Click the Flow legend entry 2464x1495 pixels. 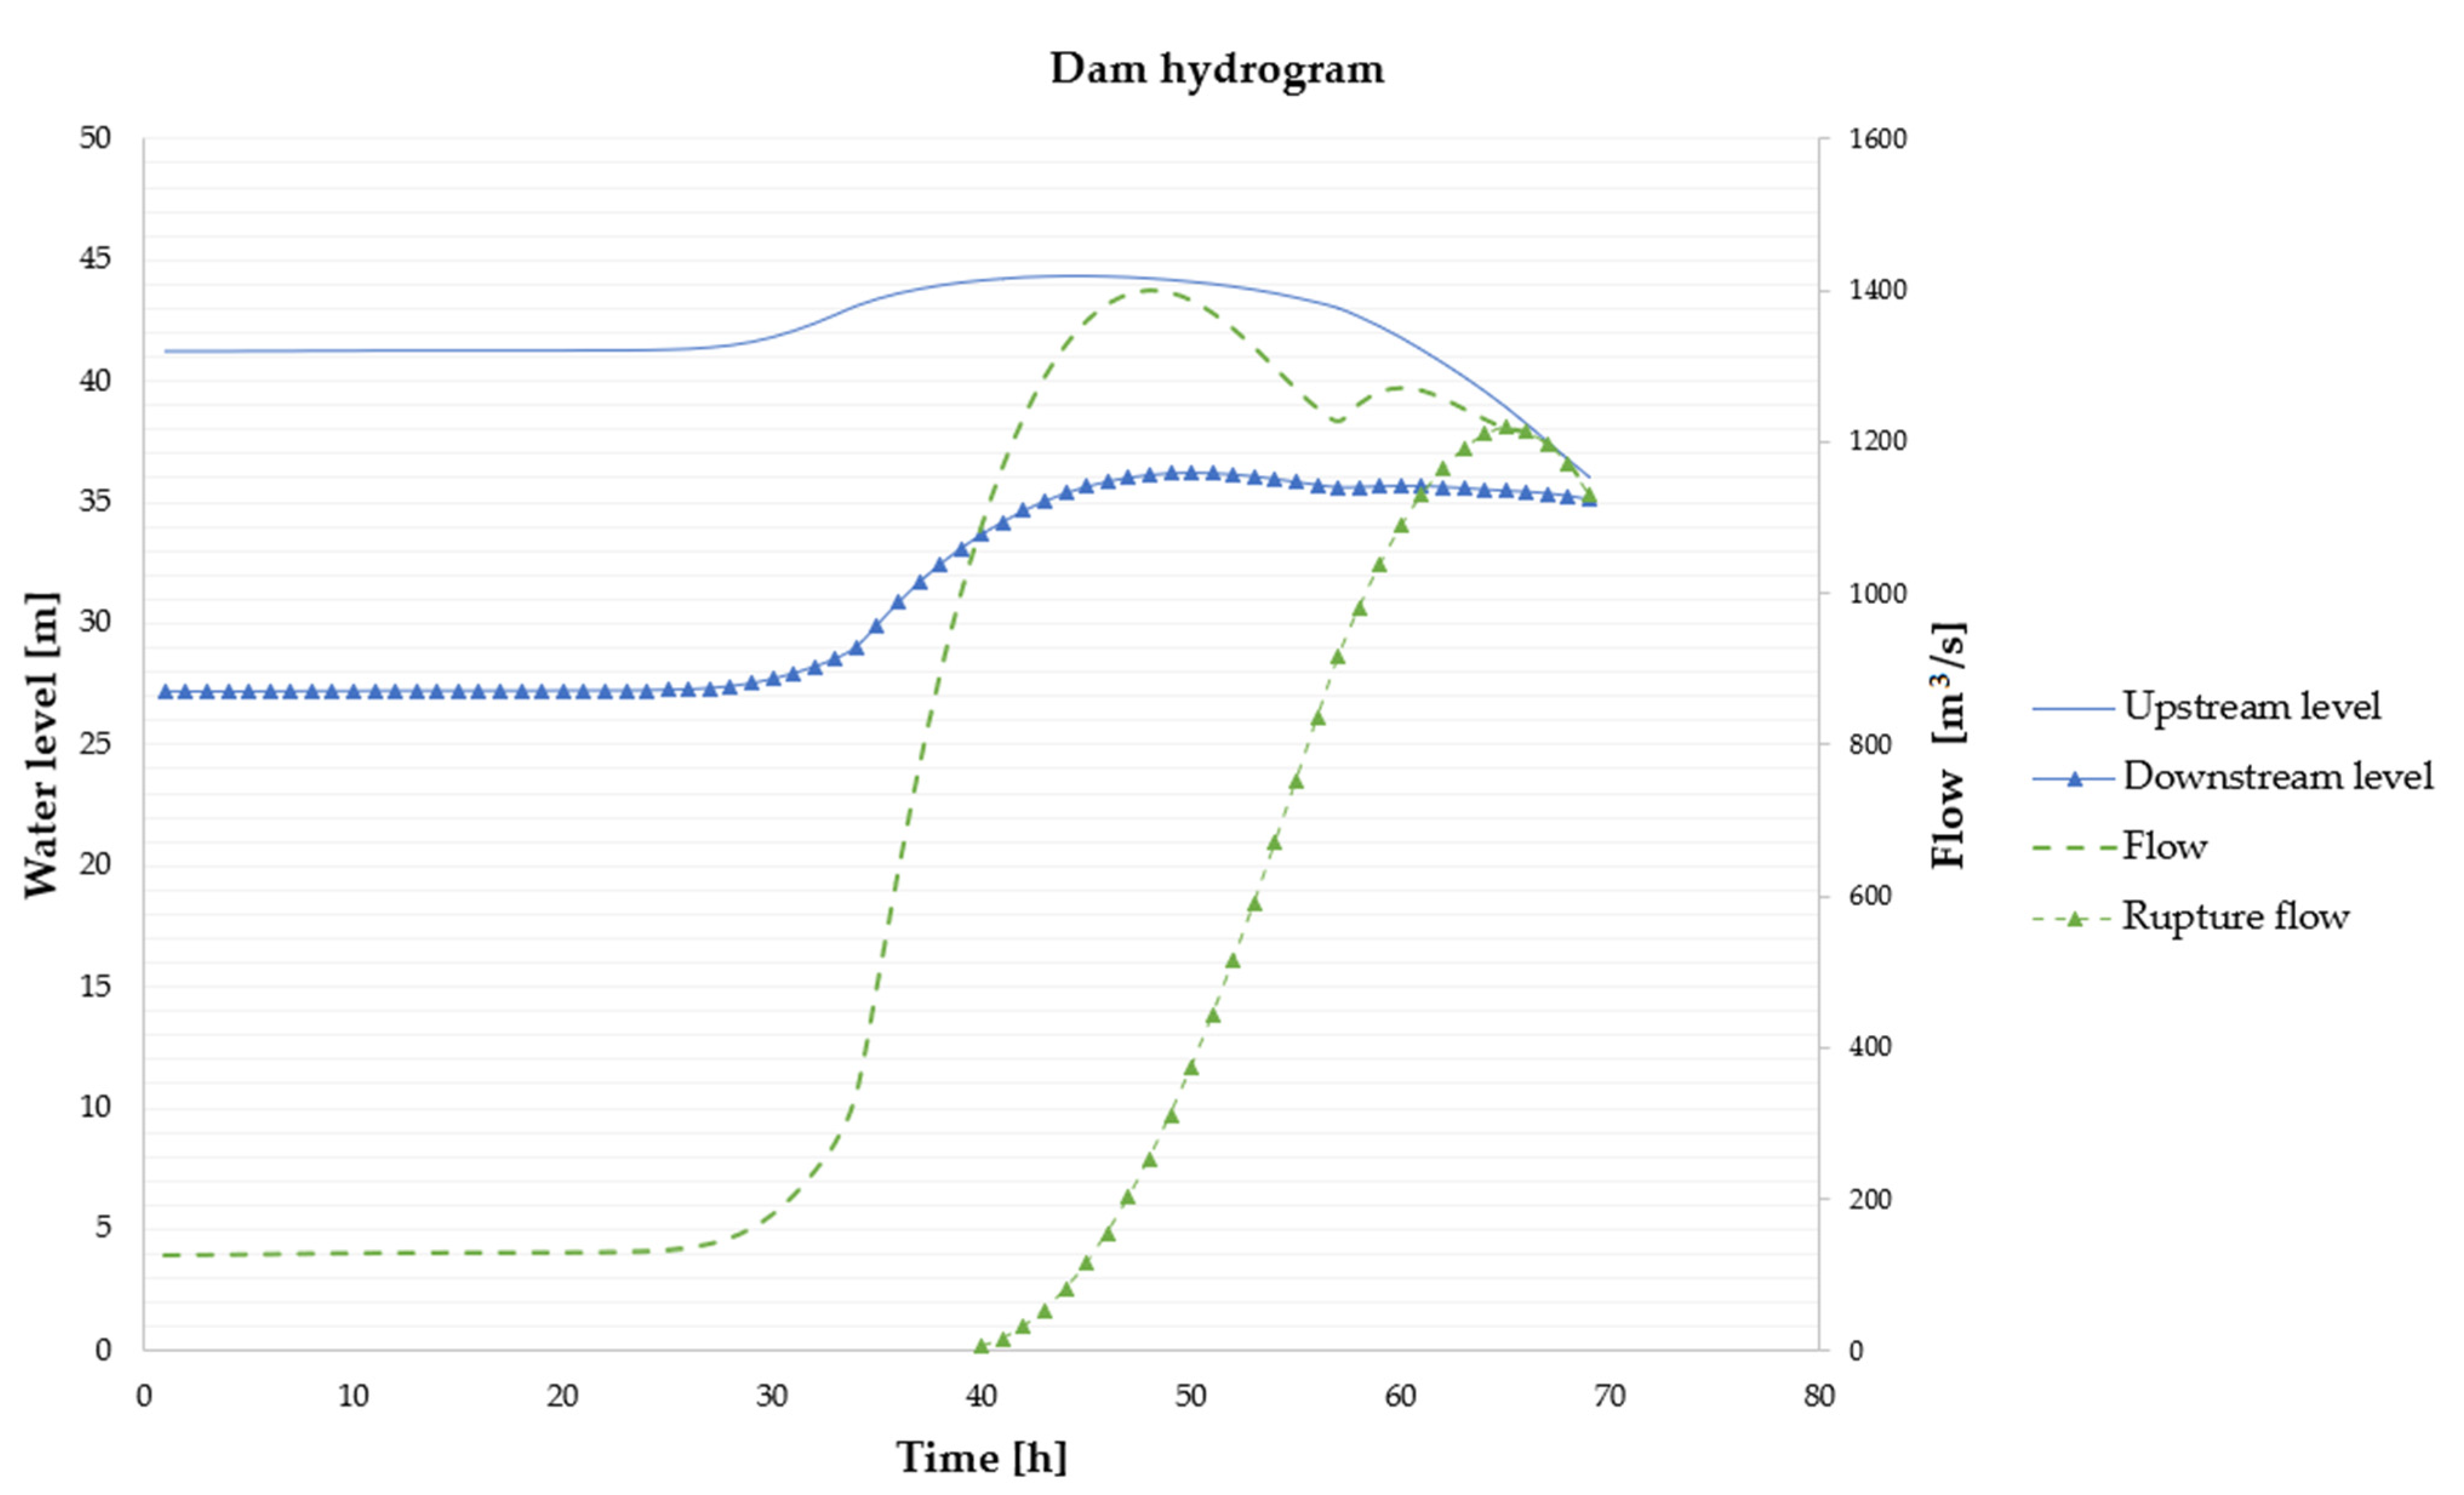2164,847
